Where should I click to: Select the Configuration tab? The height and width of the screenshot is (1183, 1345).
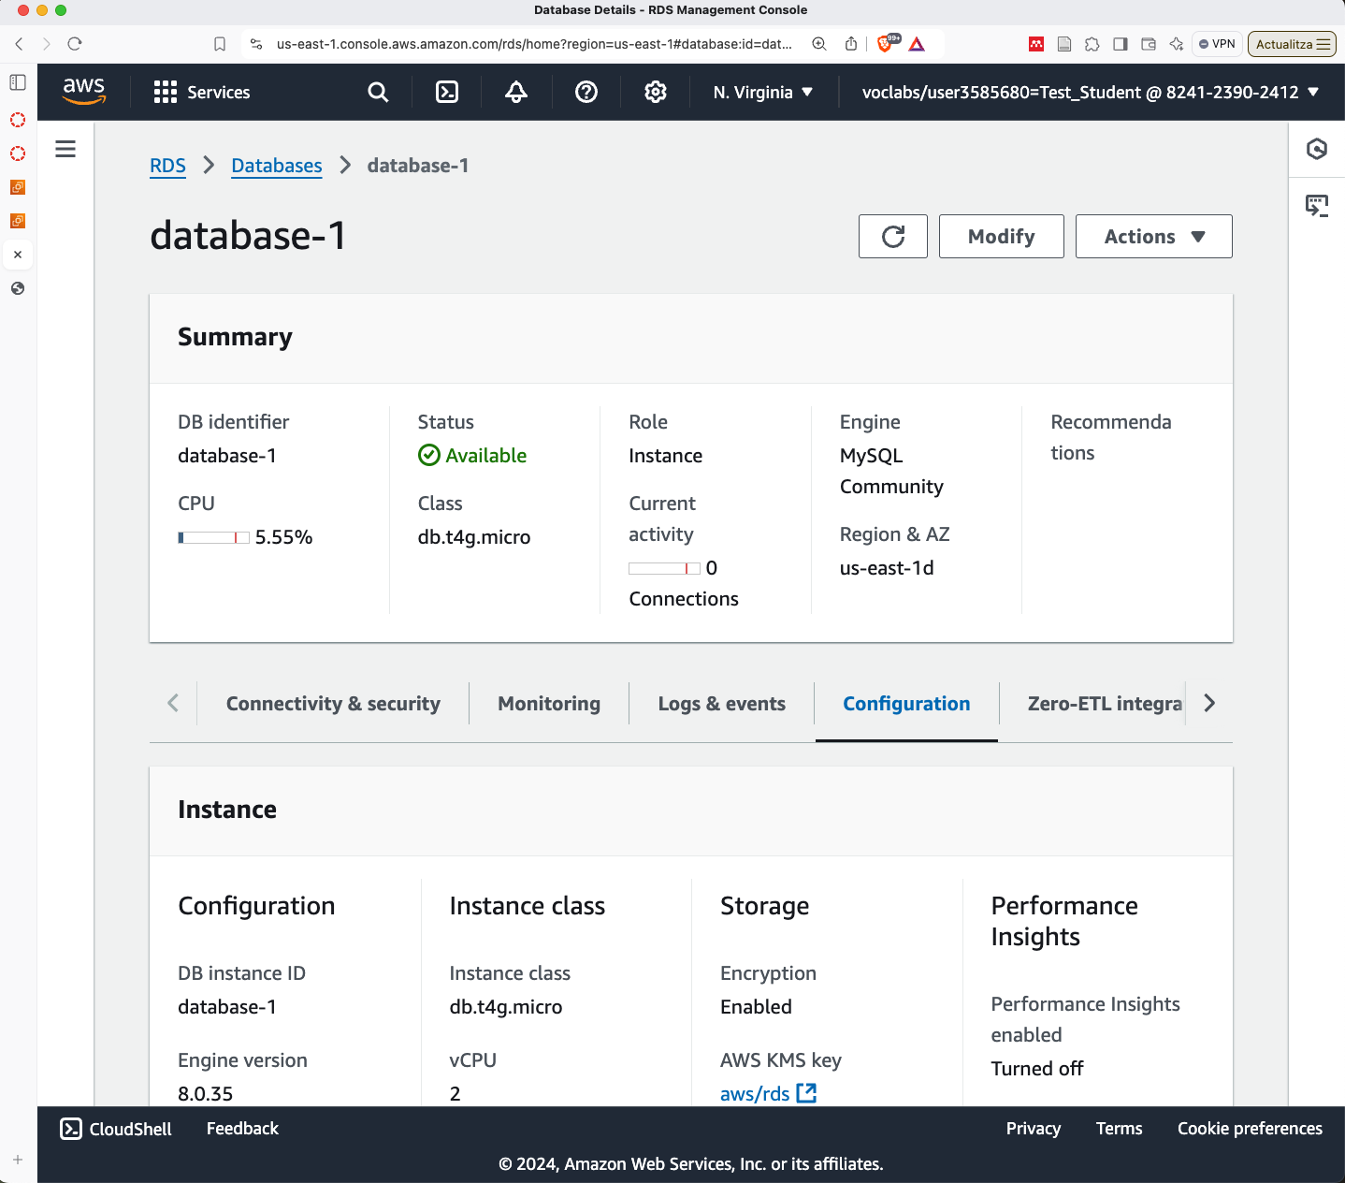[906, 704]
